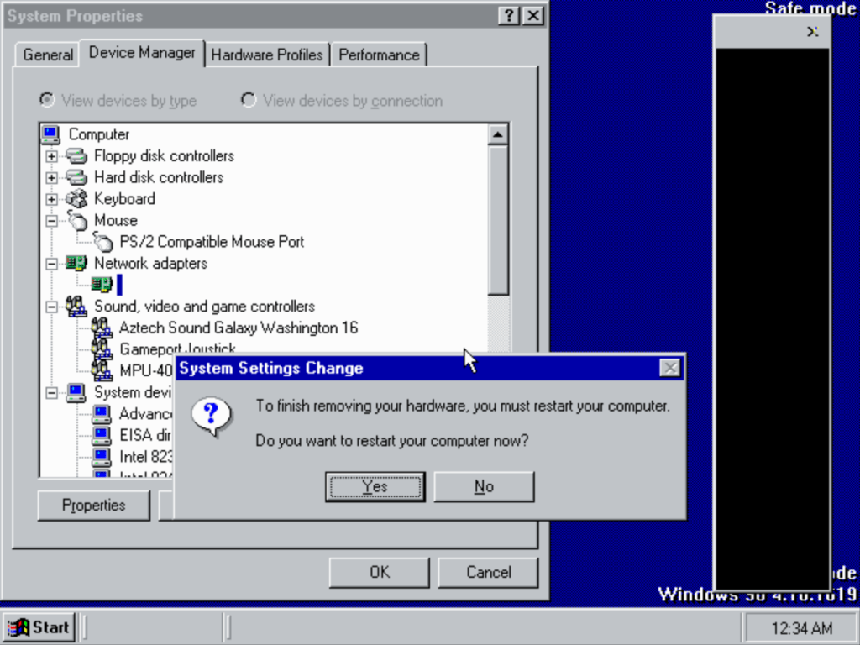The width and height of the screenshot is (860, 645).
Task: Select View devices by connection option
Action: coord(249,100)
